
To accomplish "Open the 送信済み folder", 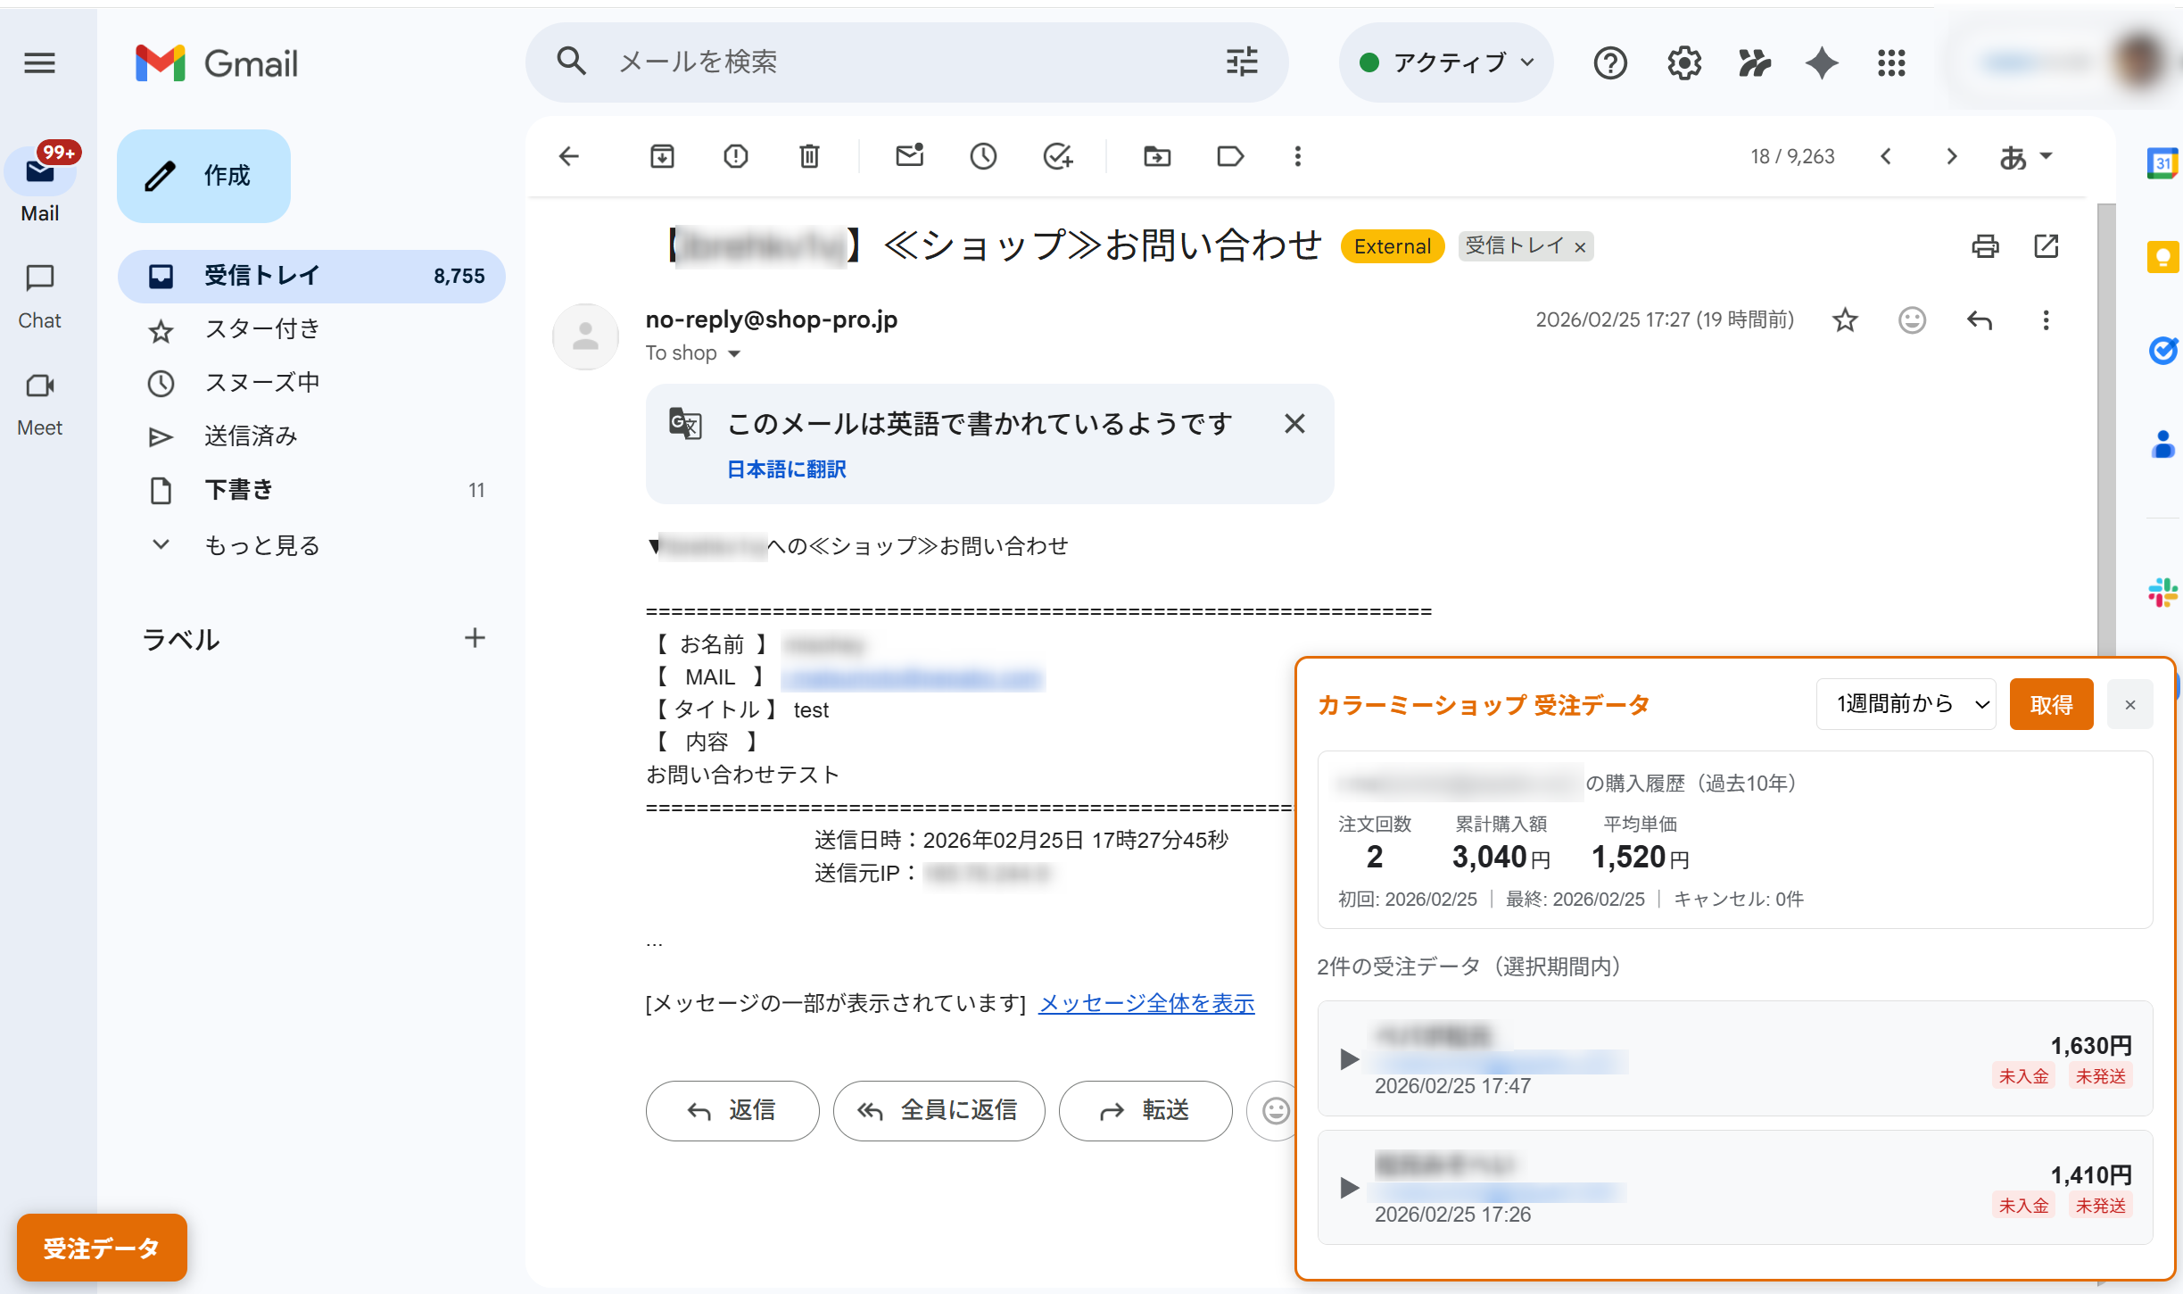I will tap(251, 436).
